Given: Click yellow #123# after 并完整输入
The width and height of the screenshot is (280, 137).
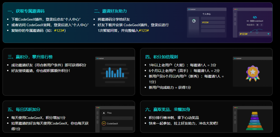Looking at the screenshot, I should pos(144,31).
